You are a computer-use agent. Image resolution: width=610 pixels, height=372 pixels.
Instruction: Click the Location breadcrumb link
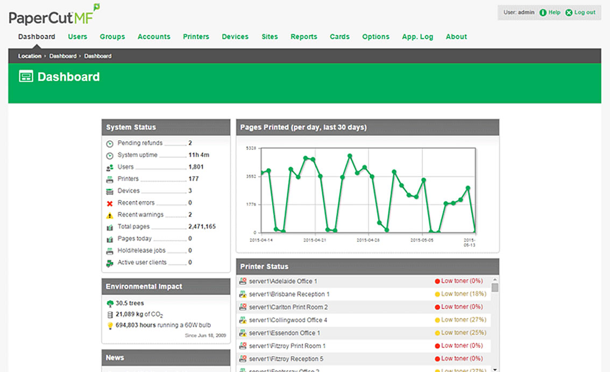pyautogui.click(x=30, y=56)
